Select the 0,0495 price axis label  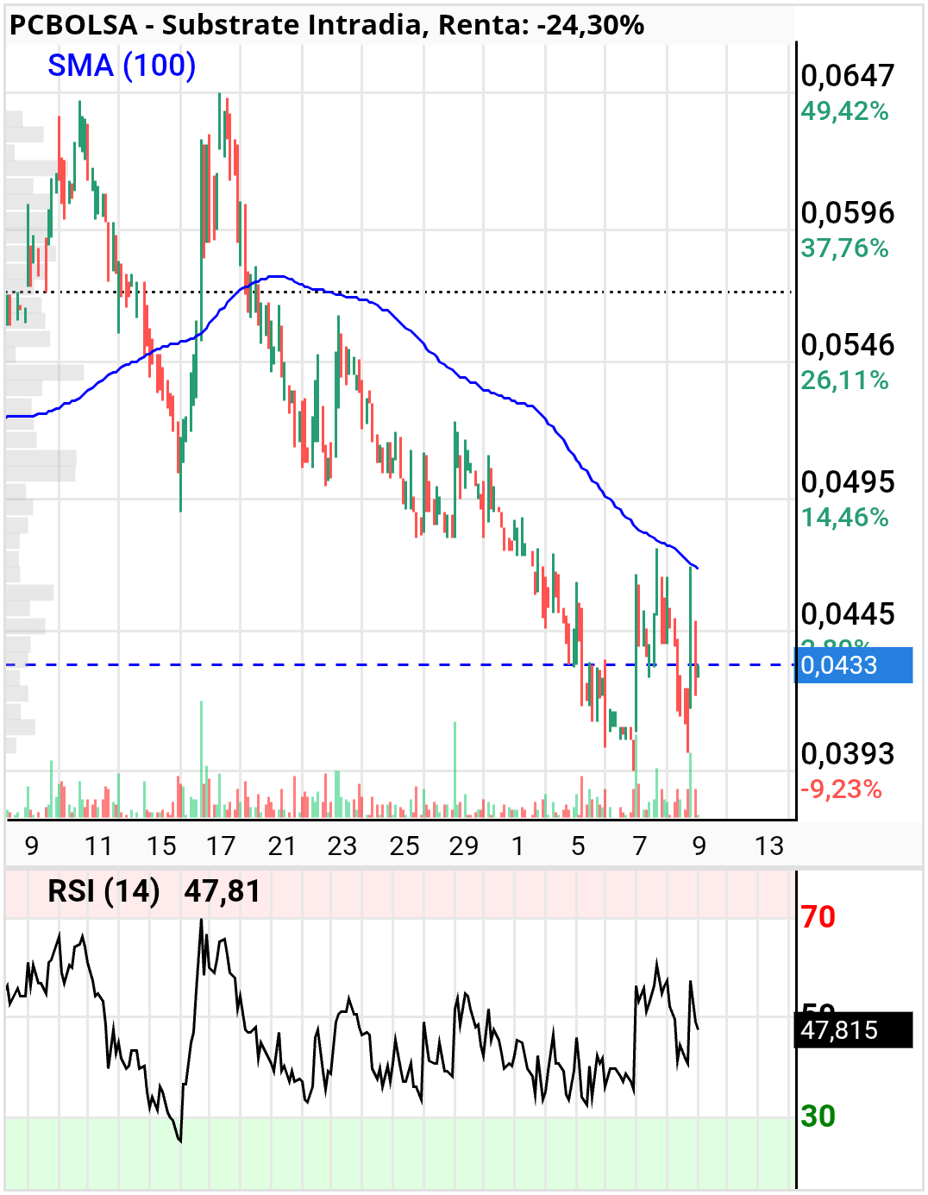(848, 482)
